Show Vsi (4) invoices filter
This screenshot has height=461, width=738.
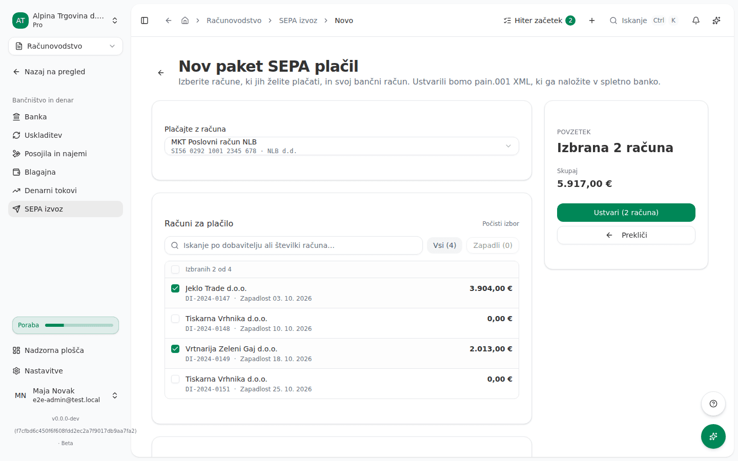click(445, 245)
